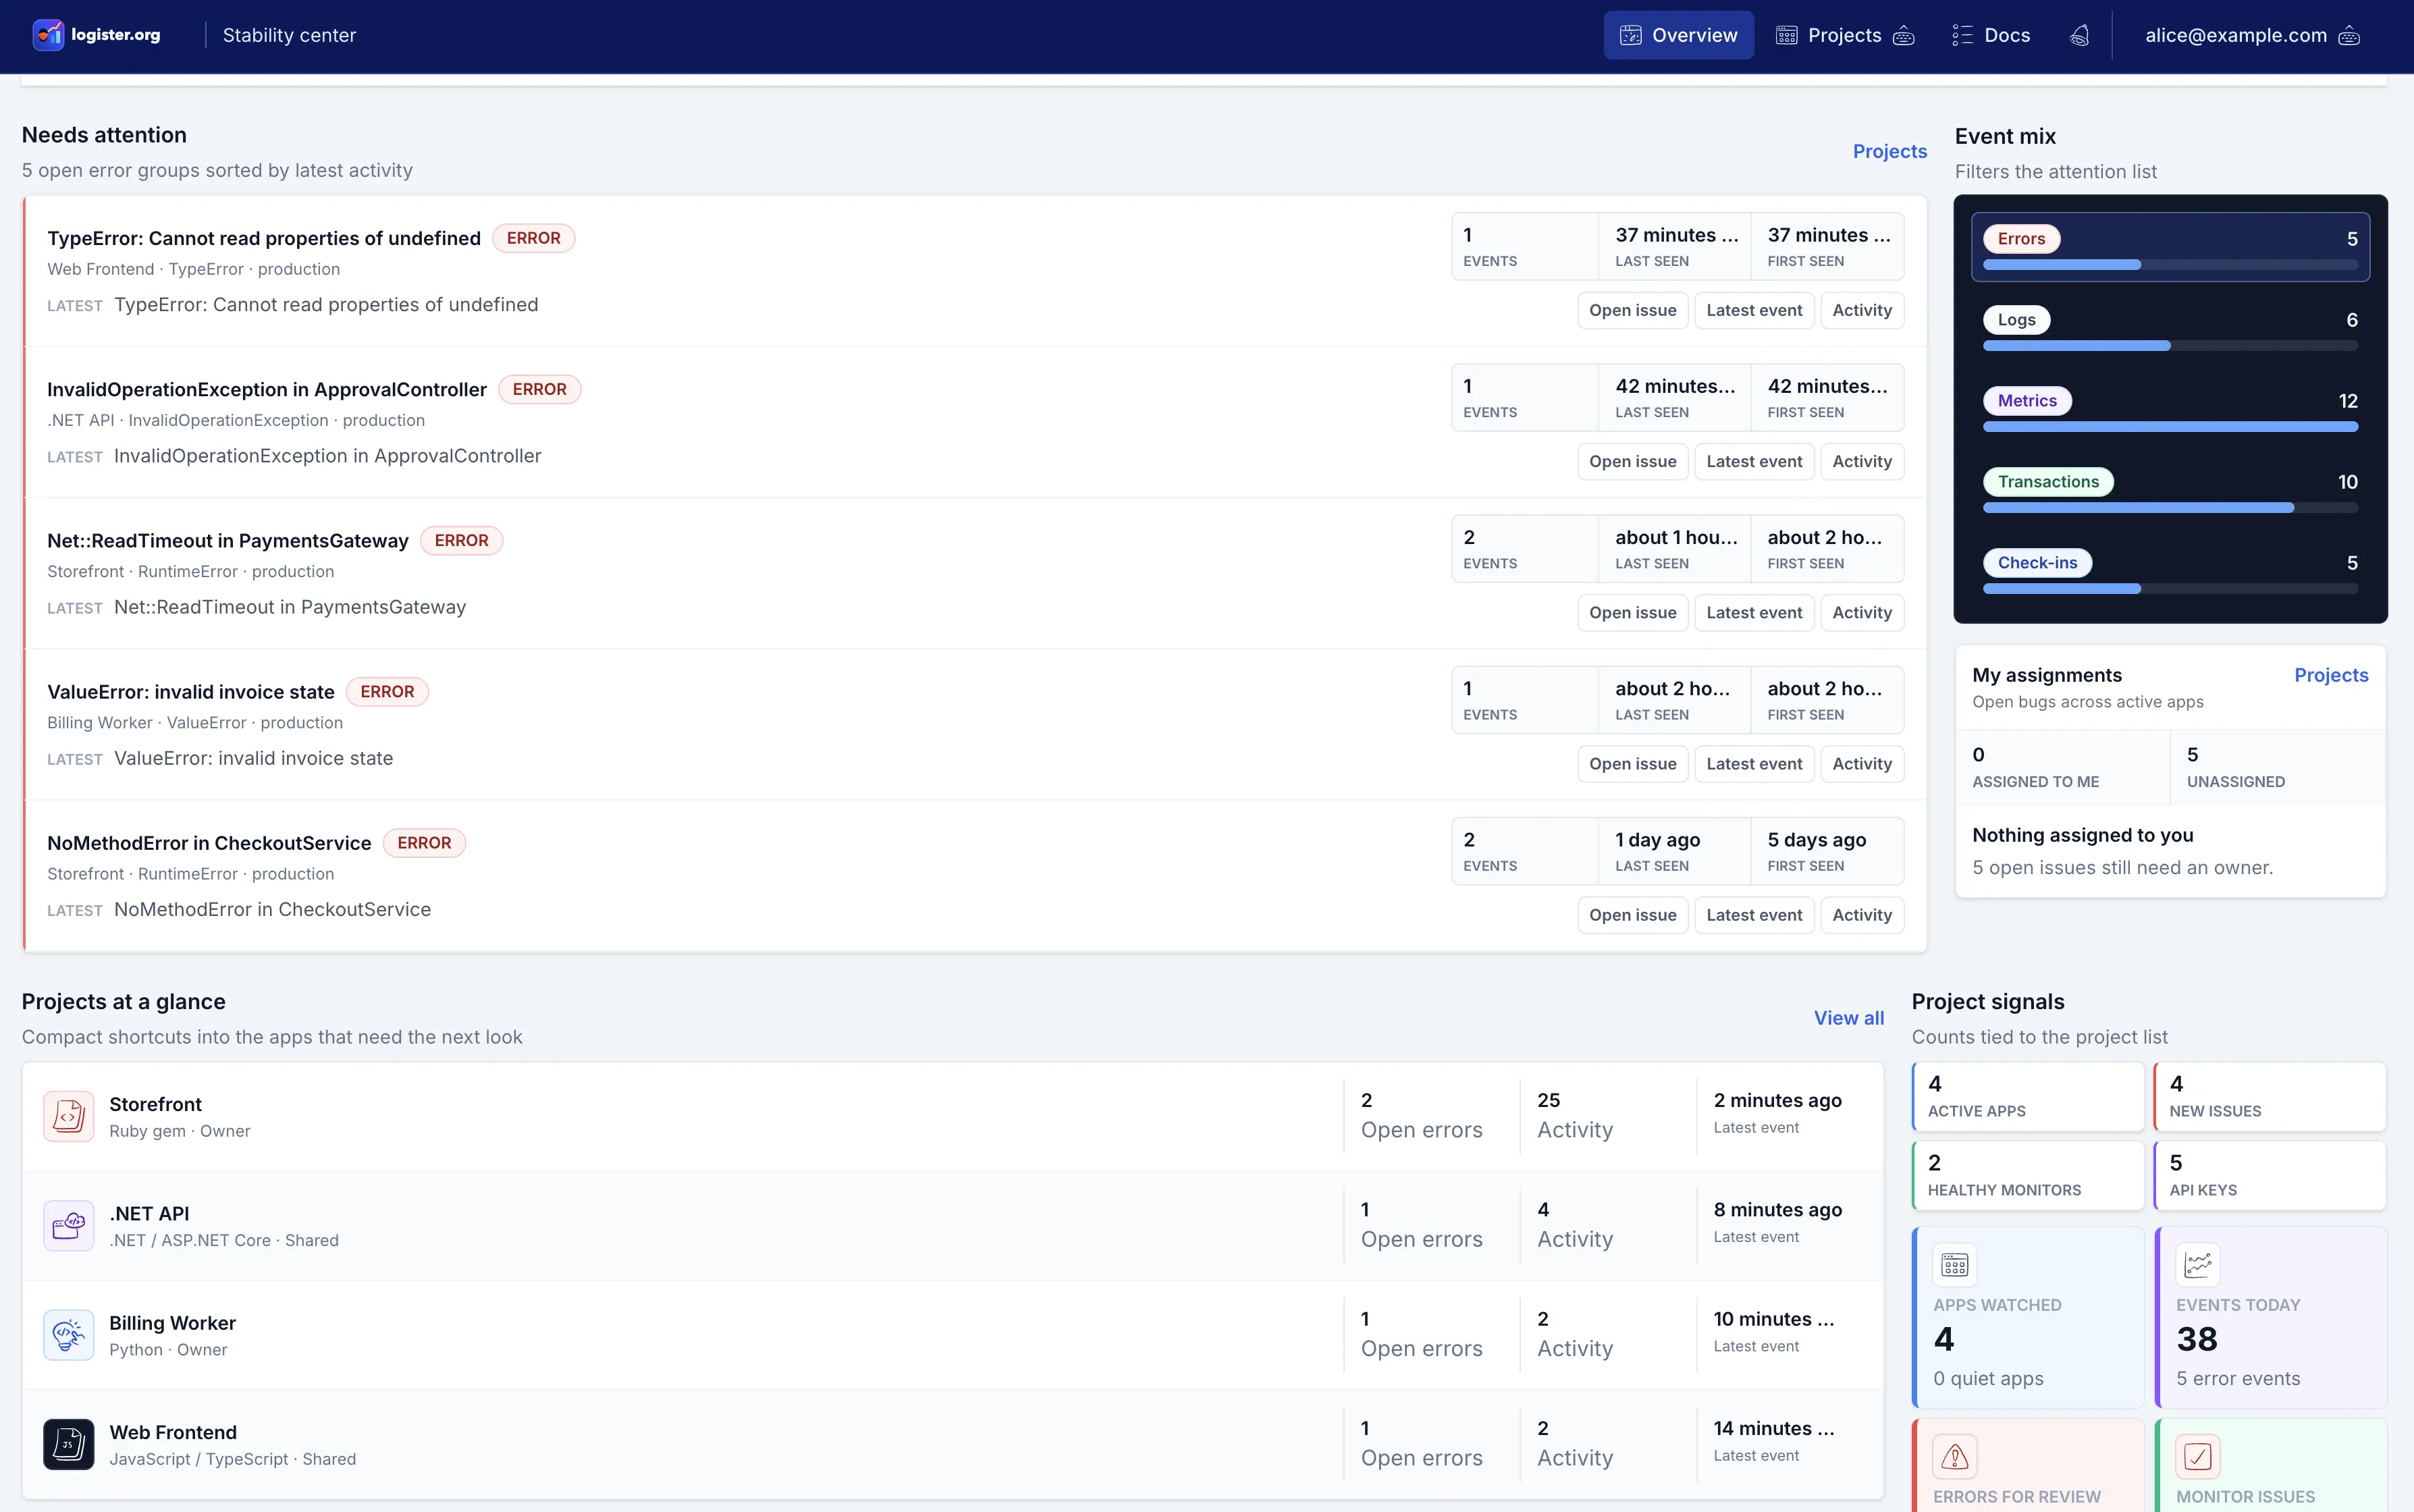
Task: Open the notifications bell icon
Action: coord(2079,35)
